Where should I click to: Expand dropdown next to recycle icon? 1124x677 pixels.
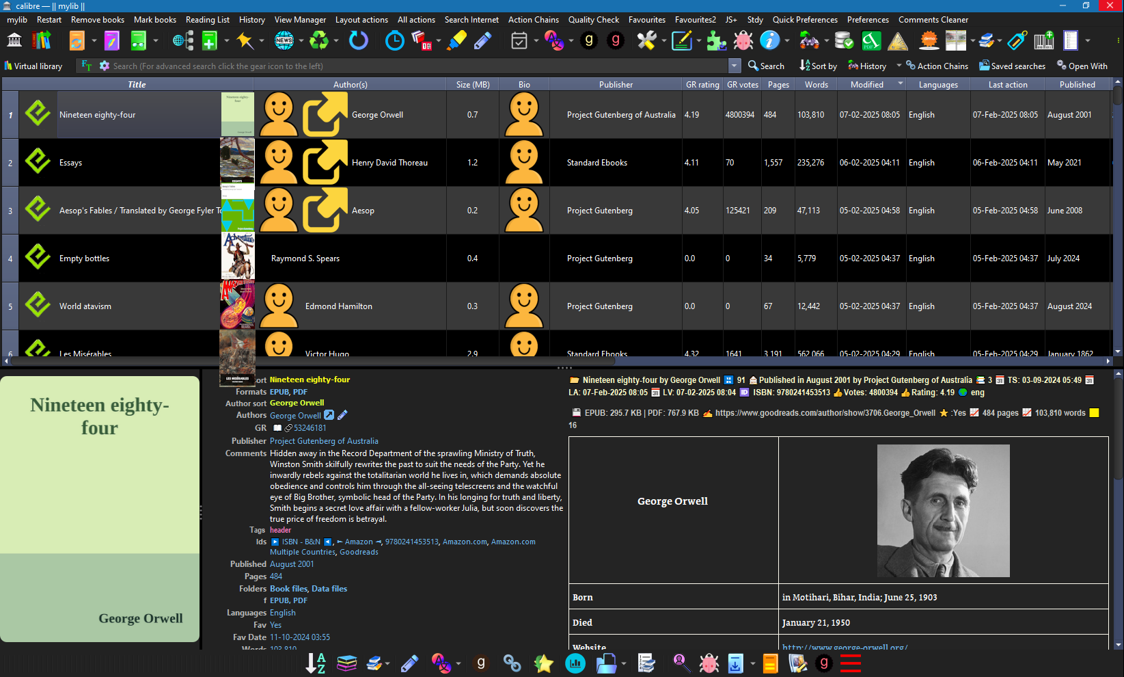[x=336, y=41]
